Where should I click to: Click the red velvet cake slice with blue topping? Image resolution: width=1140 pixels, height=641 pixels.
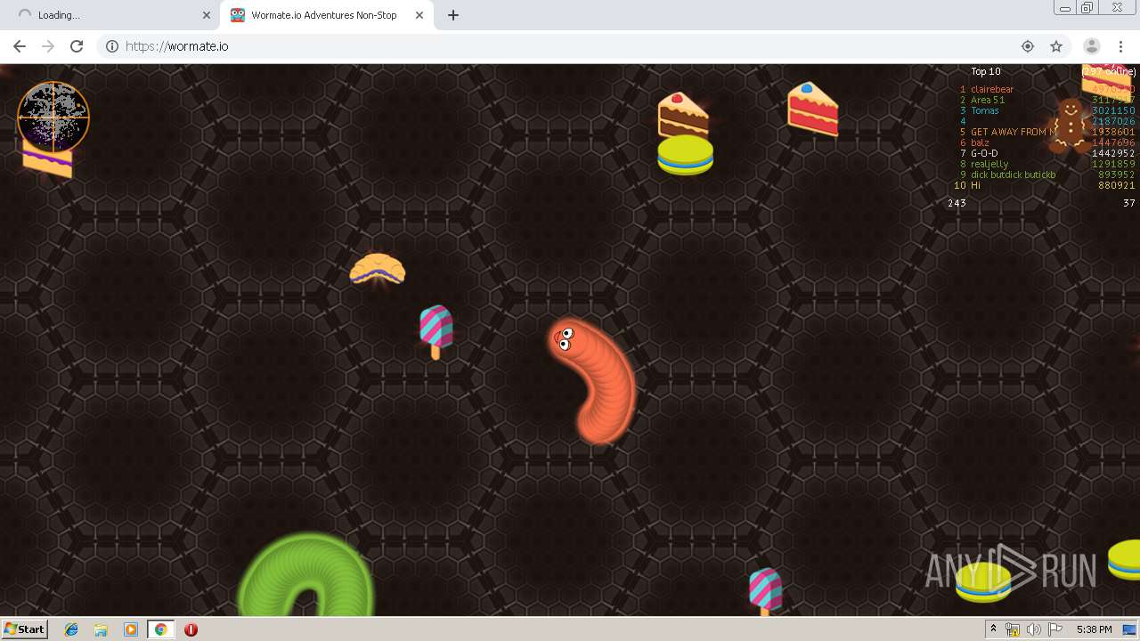click(x=813, y=109)
